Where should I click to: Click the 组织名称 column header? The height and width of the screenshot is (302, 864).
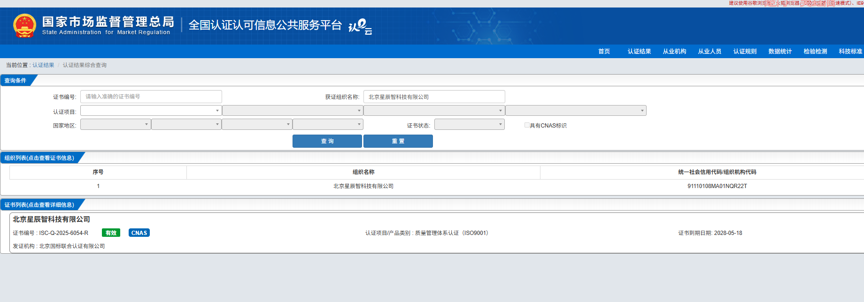tap(363, 172)
